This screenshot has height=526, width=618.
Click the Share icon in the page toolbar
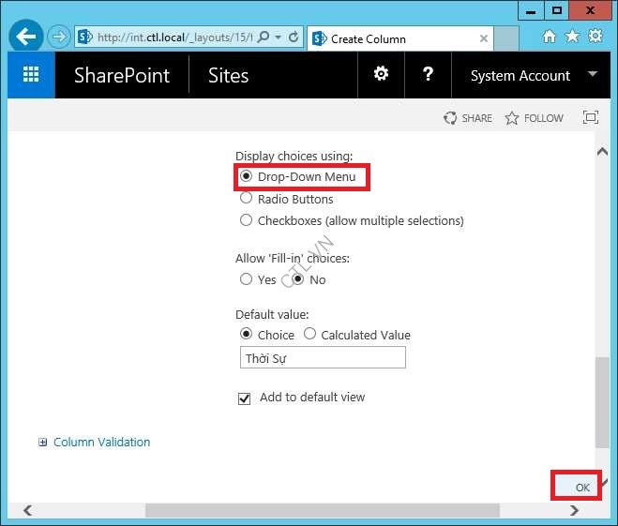click(451, 118)
